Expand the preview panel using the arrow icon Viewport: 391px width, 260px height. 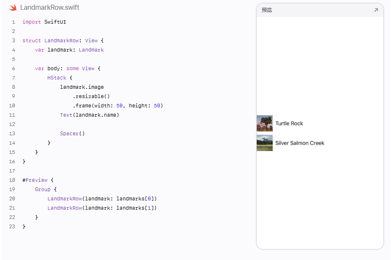point(376,10)
